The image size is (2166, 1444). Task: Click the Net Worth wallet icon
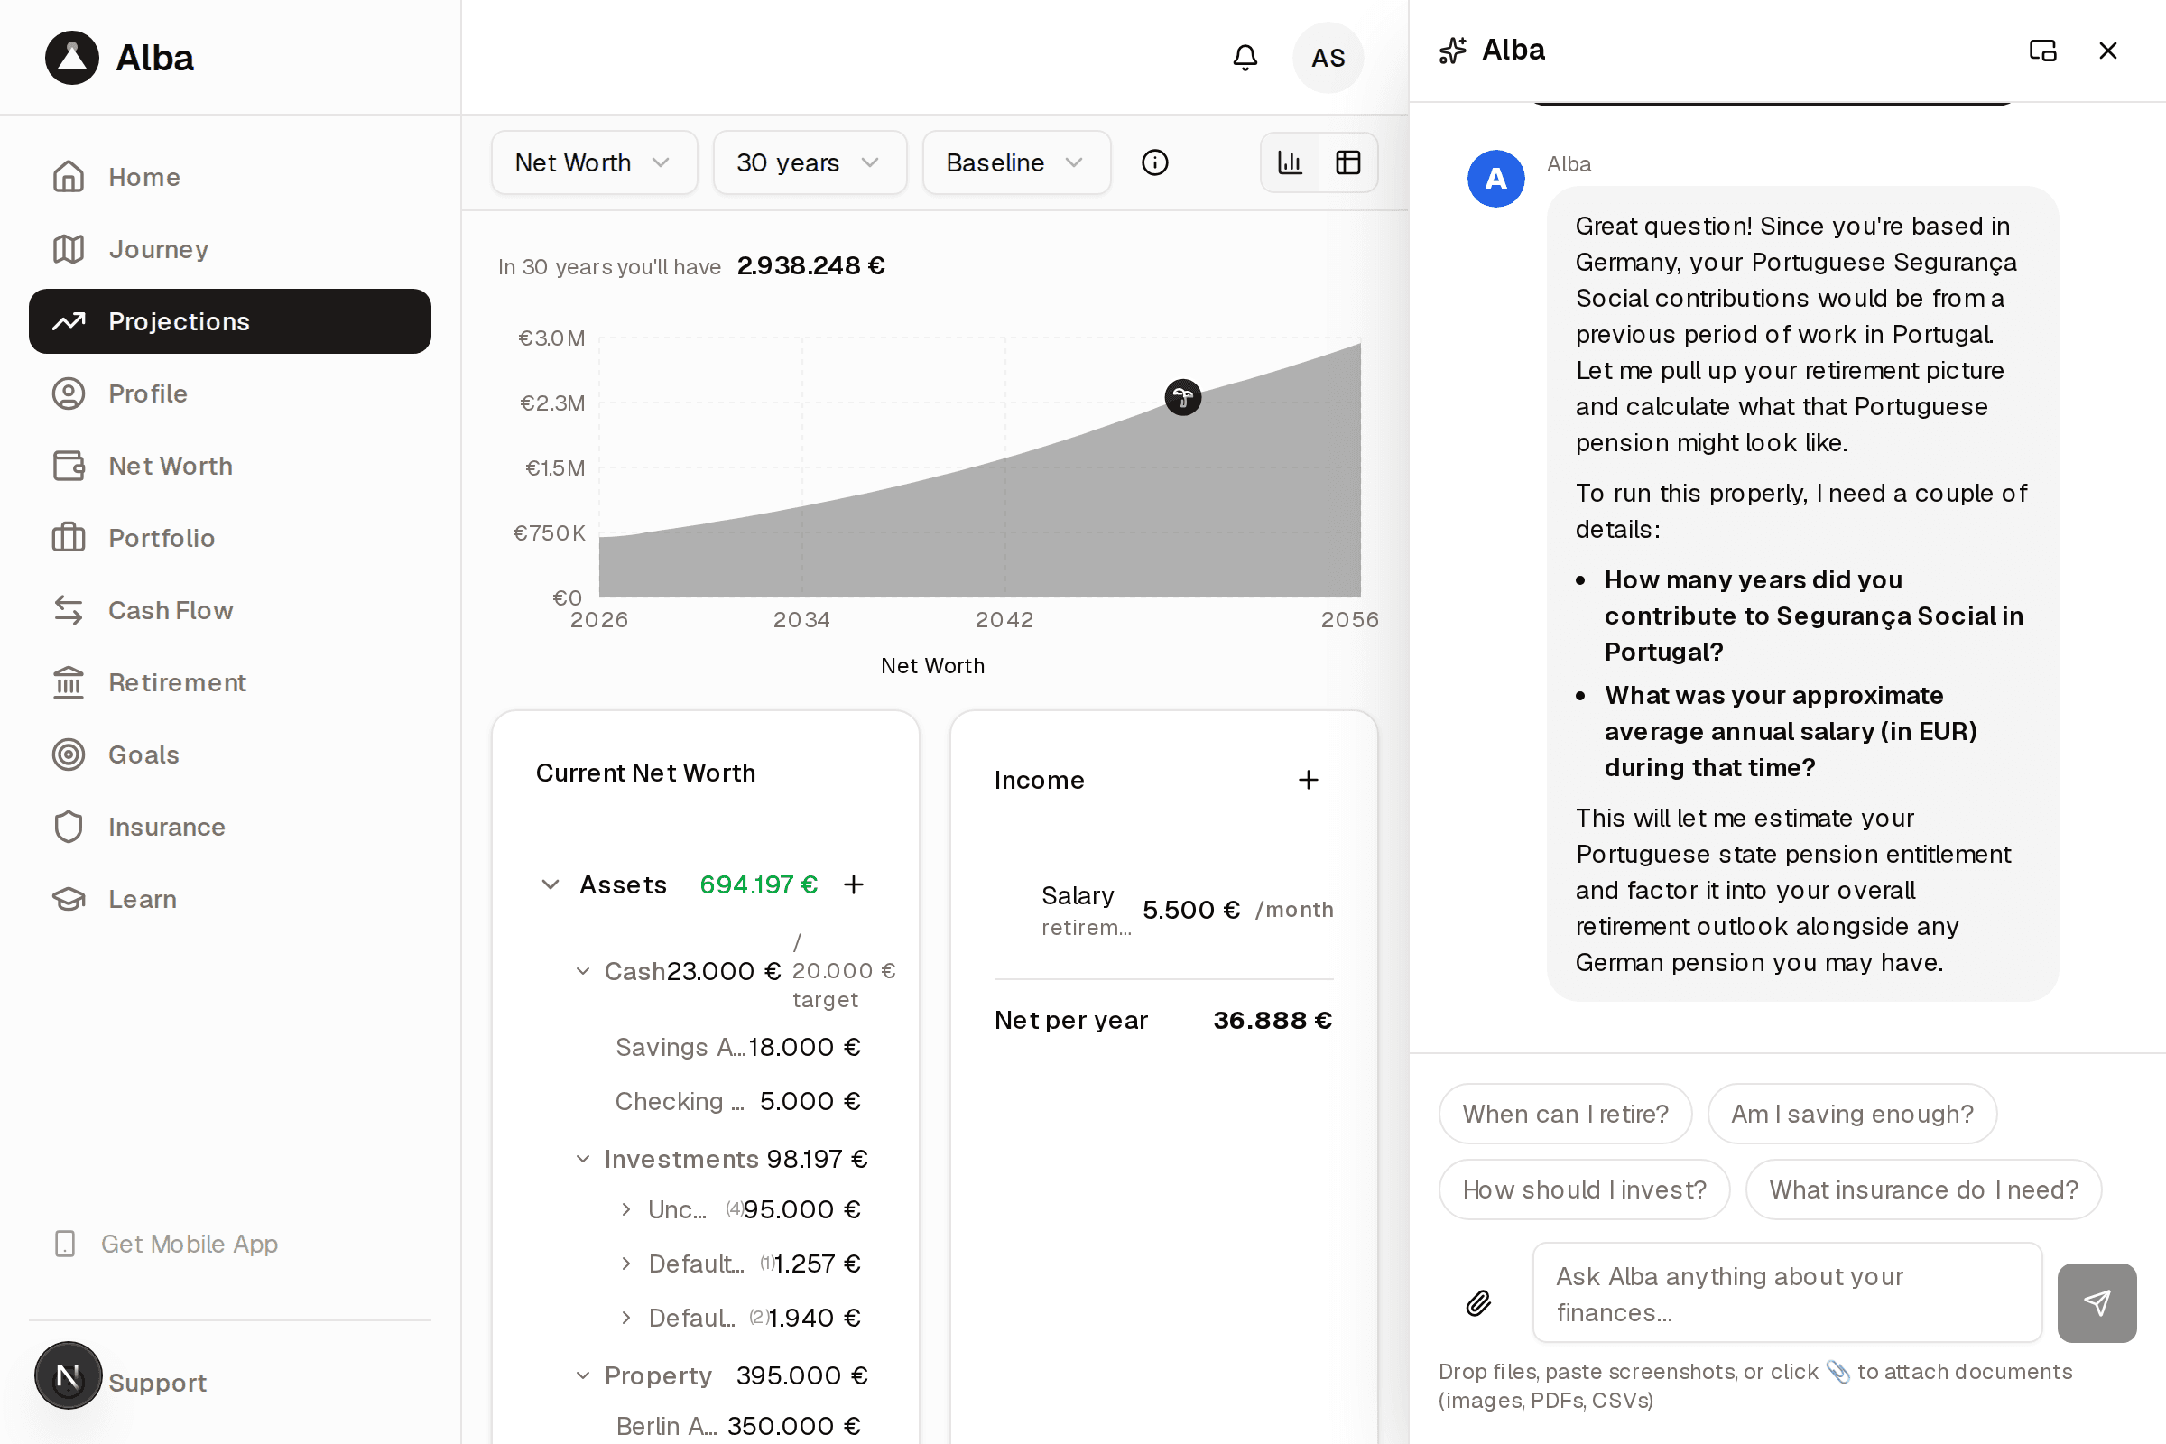[x=69, y=466]
